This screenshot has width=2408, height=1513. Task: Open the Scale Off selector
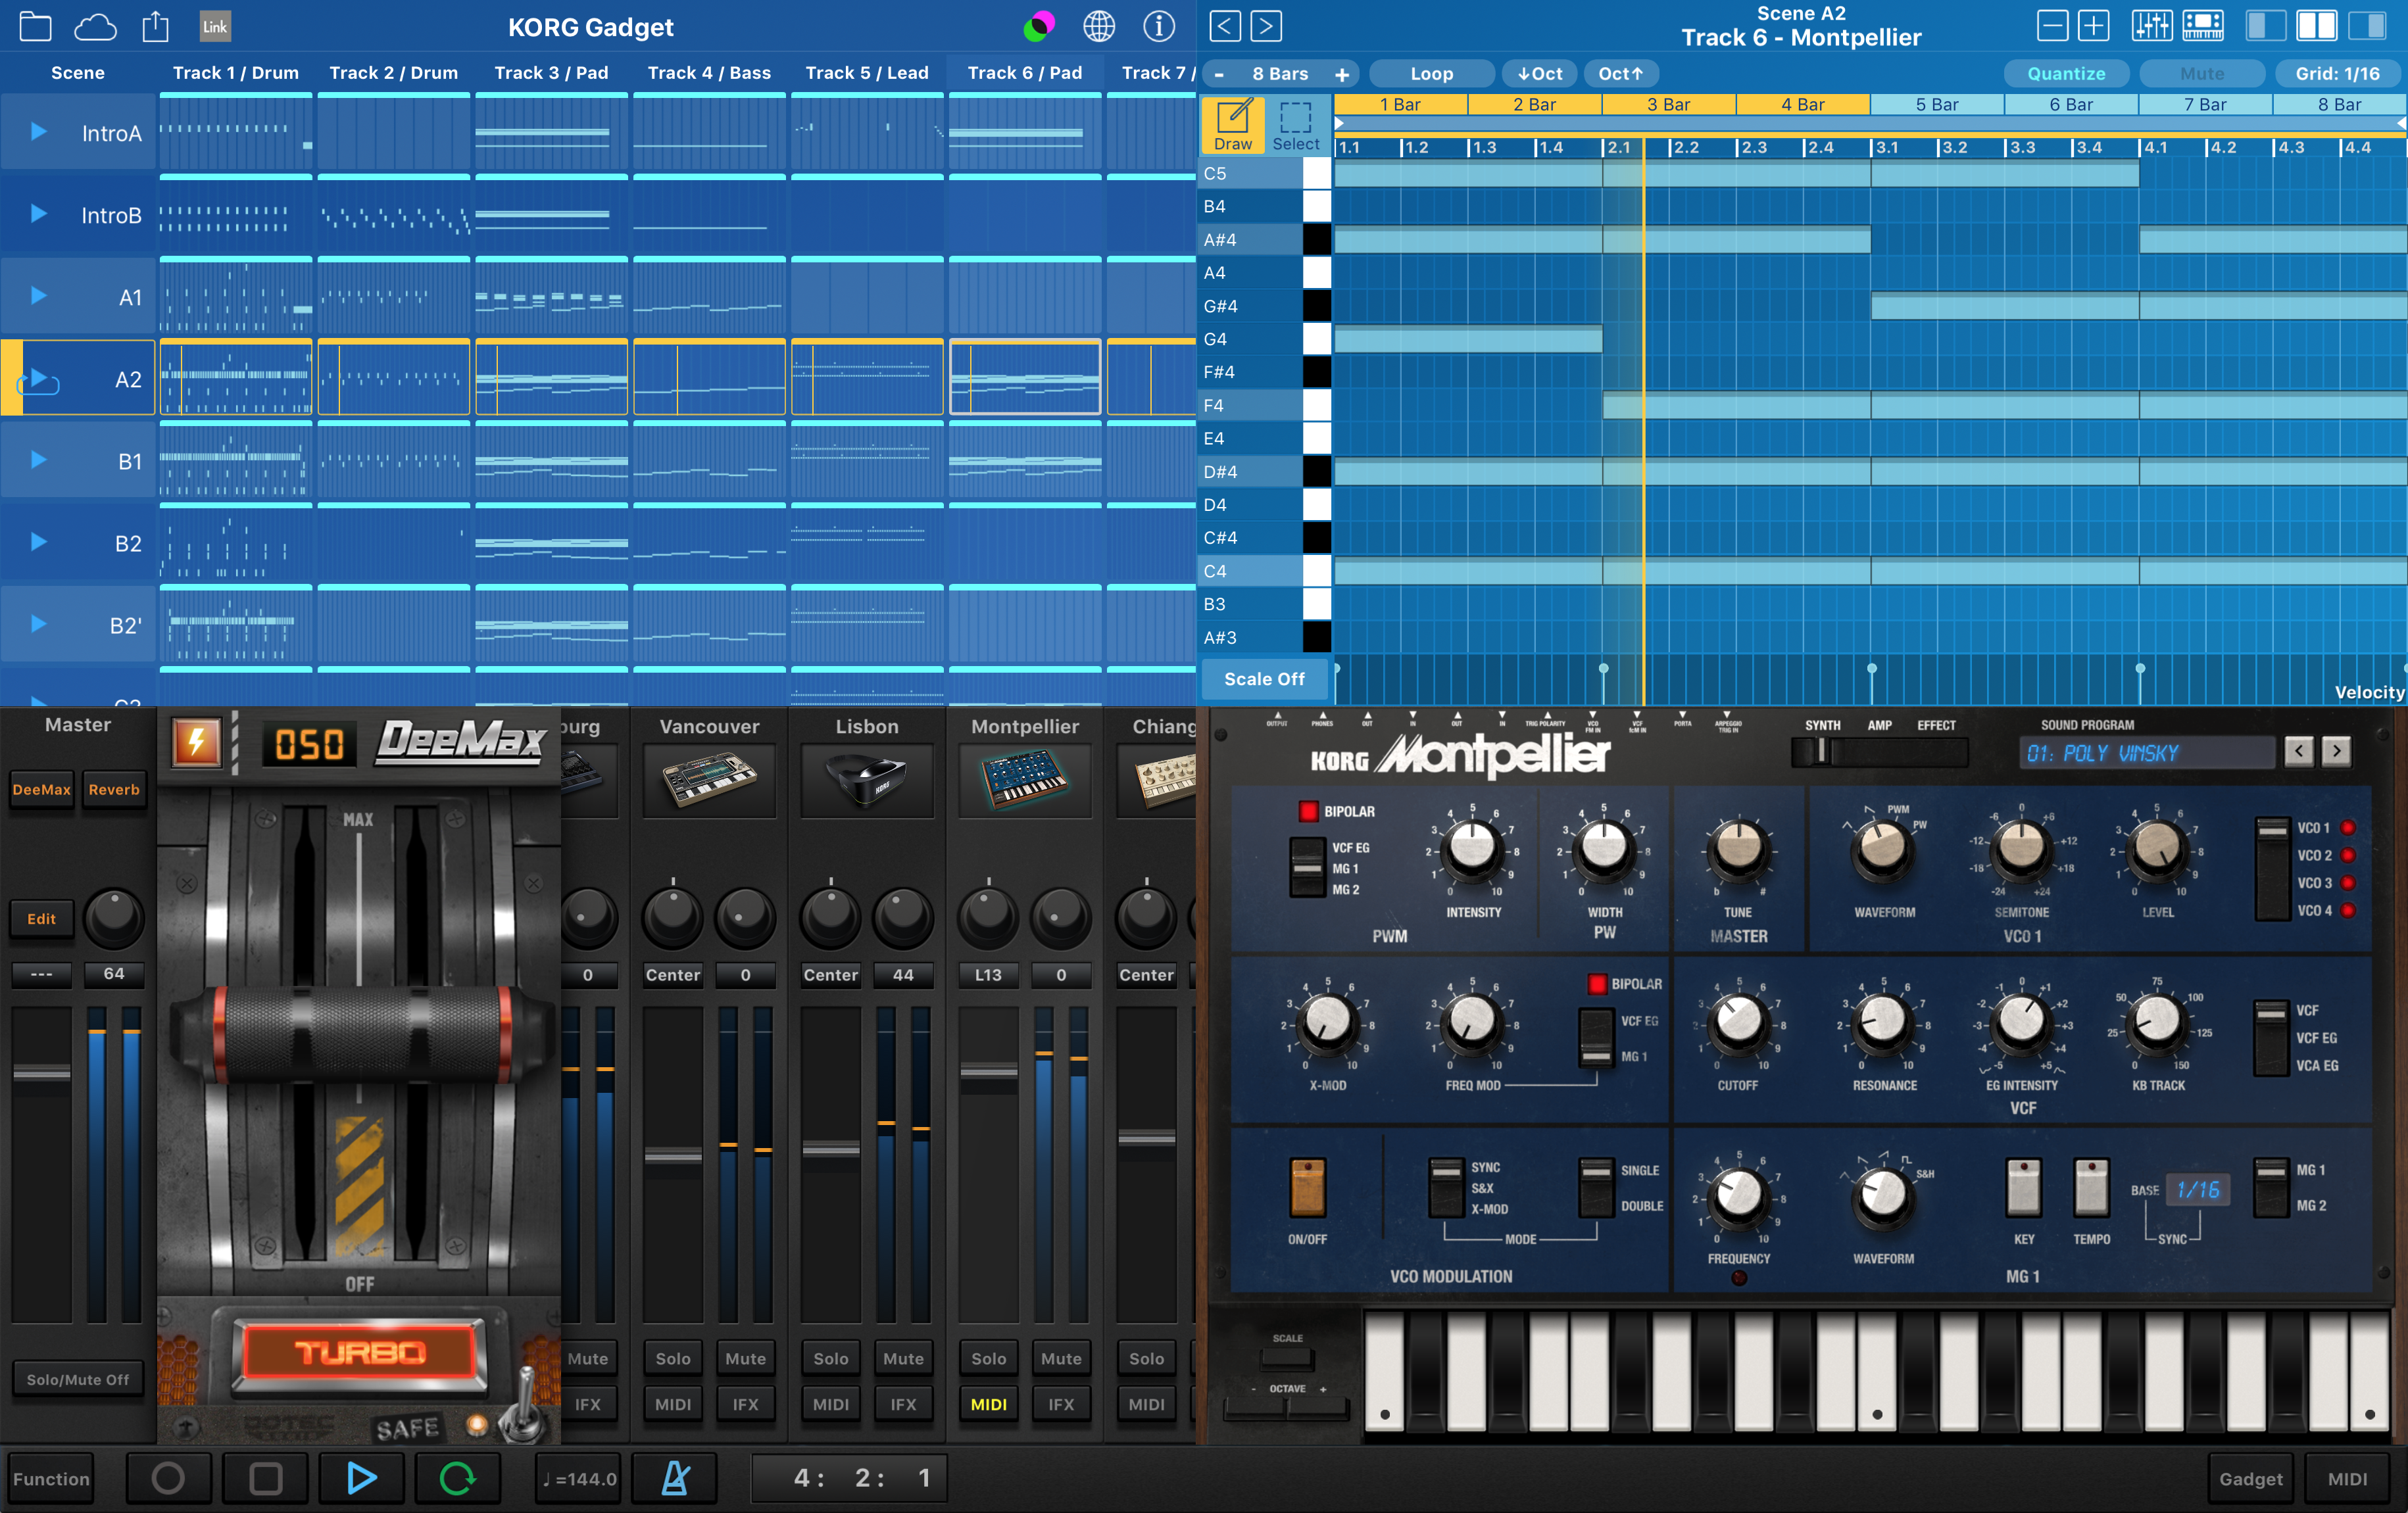[1264, 679]
